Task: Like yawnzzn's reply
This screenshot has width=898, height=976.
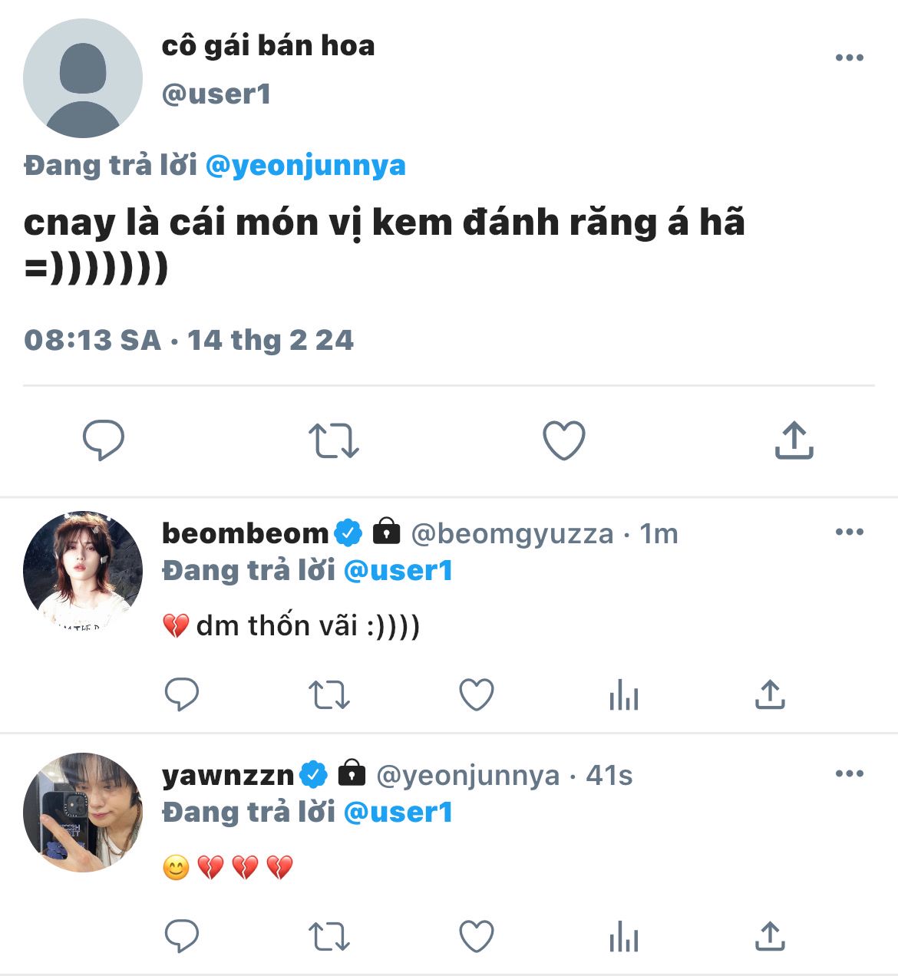Action: [476, 937]
